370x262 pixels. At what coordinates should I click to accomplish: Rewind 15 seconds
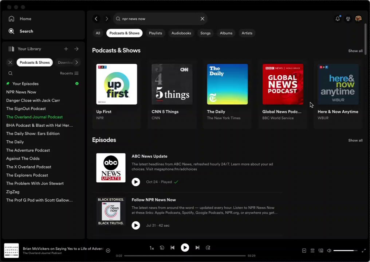click(162, 247)
